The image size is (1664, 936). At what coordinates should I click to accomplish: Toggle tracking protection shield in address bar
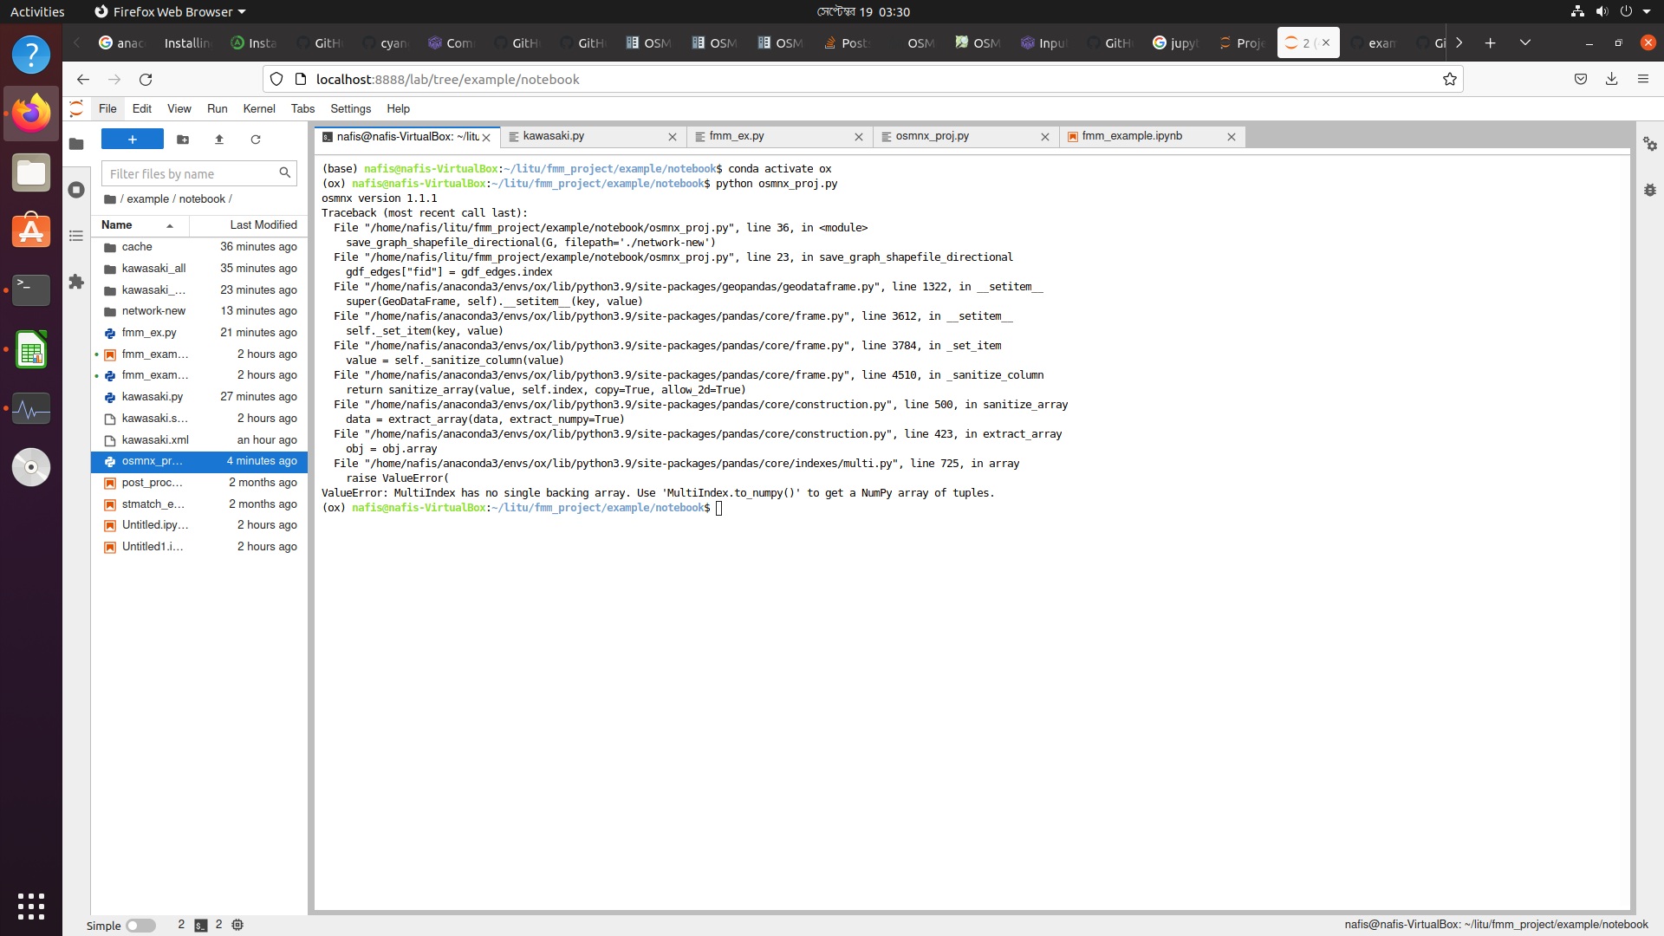[x=276, y=79]
